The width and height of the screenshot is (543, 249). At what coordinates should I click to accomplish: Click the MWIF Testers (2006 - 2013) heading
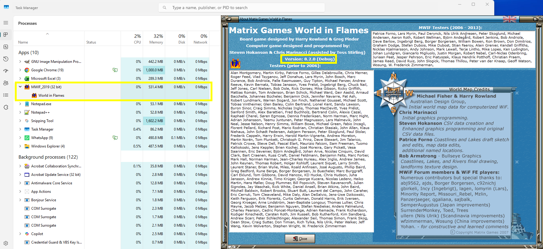[x=450, y=27]
